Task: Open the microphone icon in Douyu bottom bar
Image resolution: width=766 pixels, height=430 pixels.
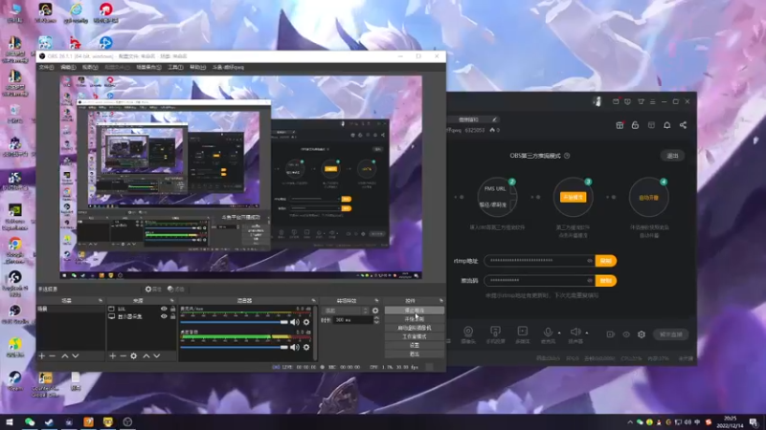Action: [548, 332]
